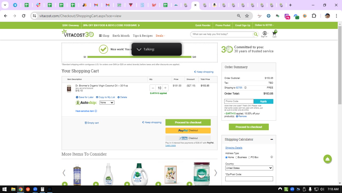Open the Country dropdown
Image resolution: width=342 pixels, height=193 pixels.
point(249,168)
